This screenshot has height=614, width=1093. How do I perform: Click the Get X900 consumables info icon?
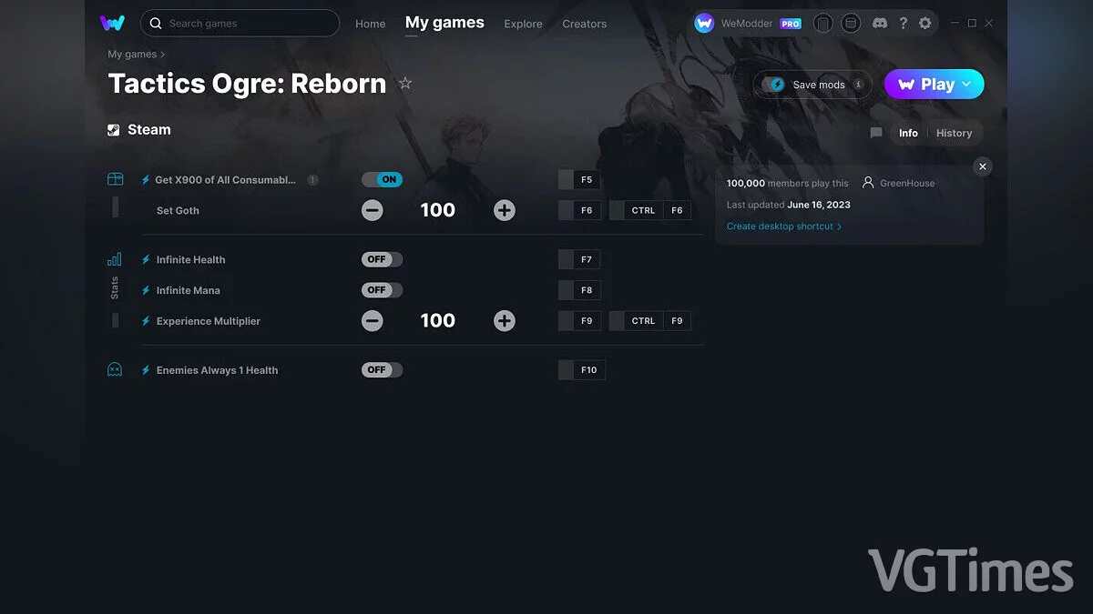312,180
